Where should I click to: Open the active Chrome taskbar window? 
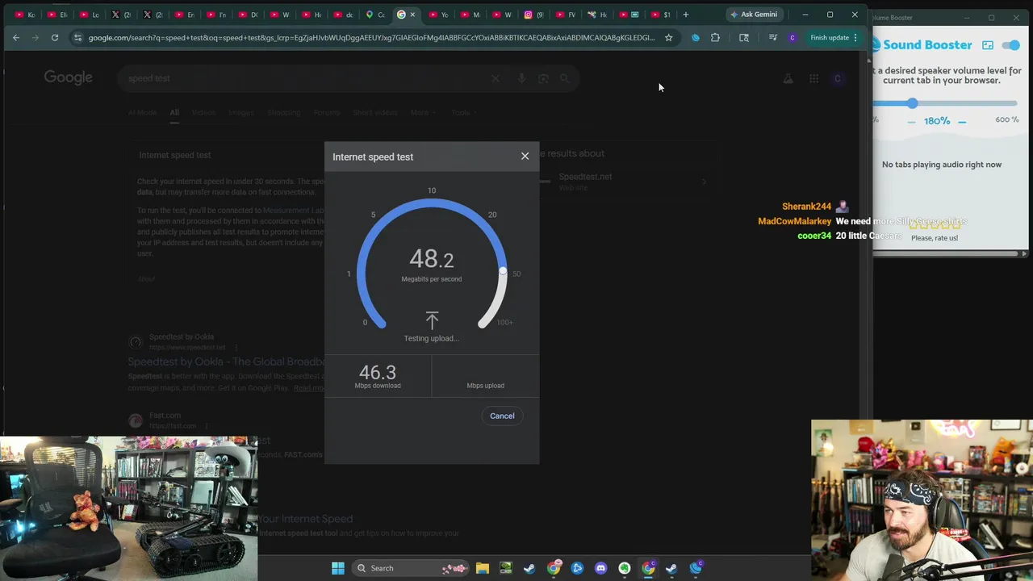point(648,568)
